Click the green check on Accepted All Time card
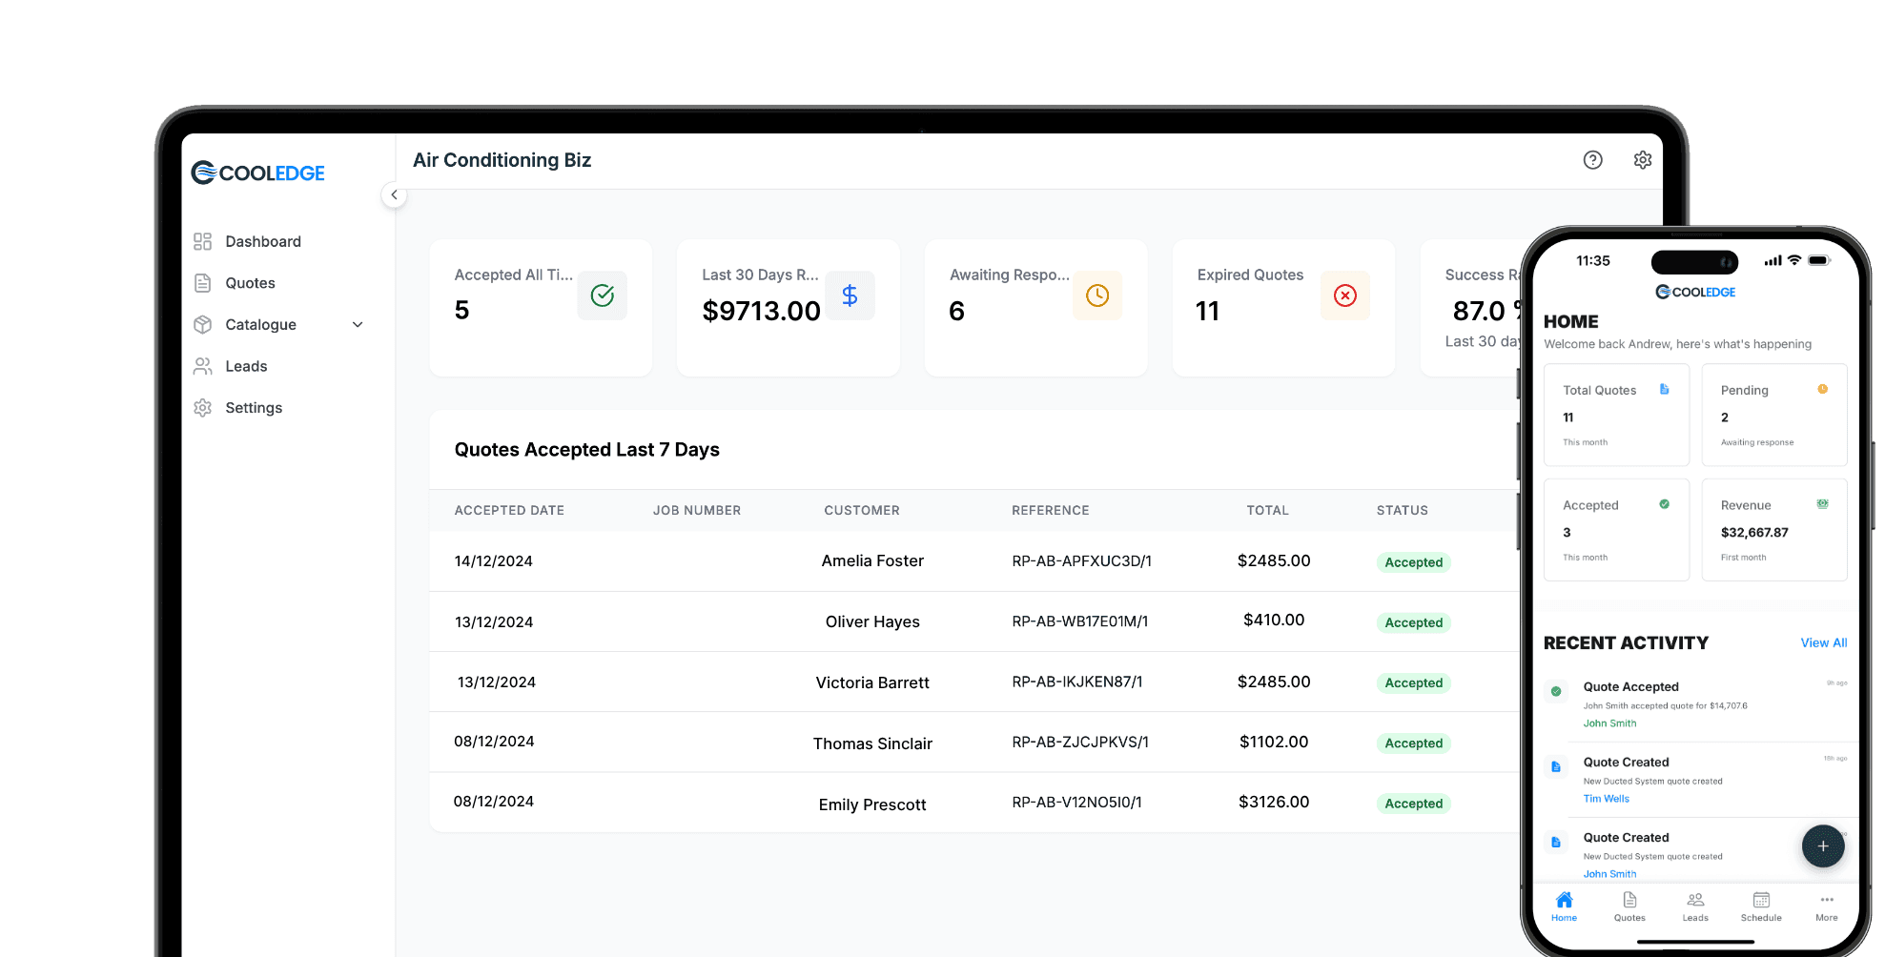This screenshot has height=957, width=1885. pyautogui.click(x=602, y=295)
